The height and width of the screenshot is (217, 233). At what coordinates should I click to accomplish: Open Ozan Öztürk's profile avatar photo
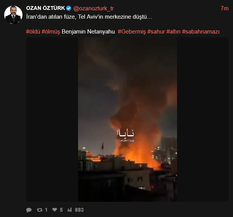[x=13, y=15]
